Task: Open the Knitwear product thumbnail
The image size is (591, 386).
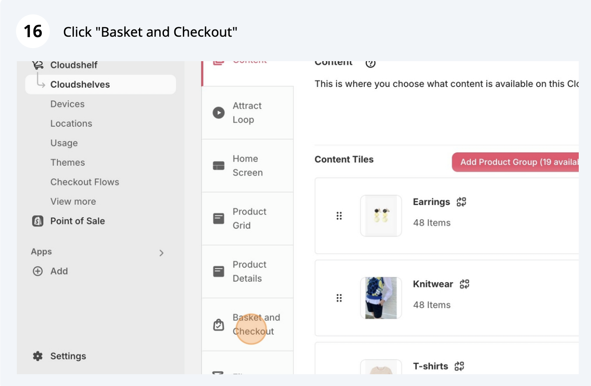Action: click(381, 298)
